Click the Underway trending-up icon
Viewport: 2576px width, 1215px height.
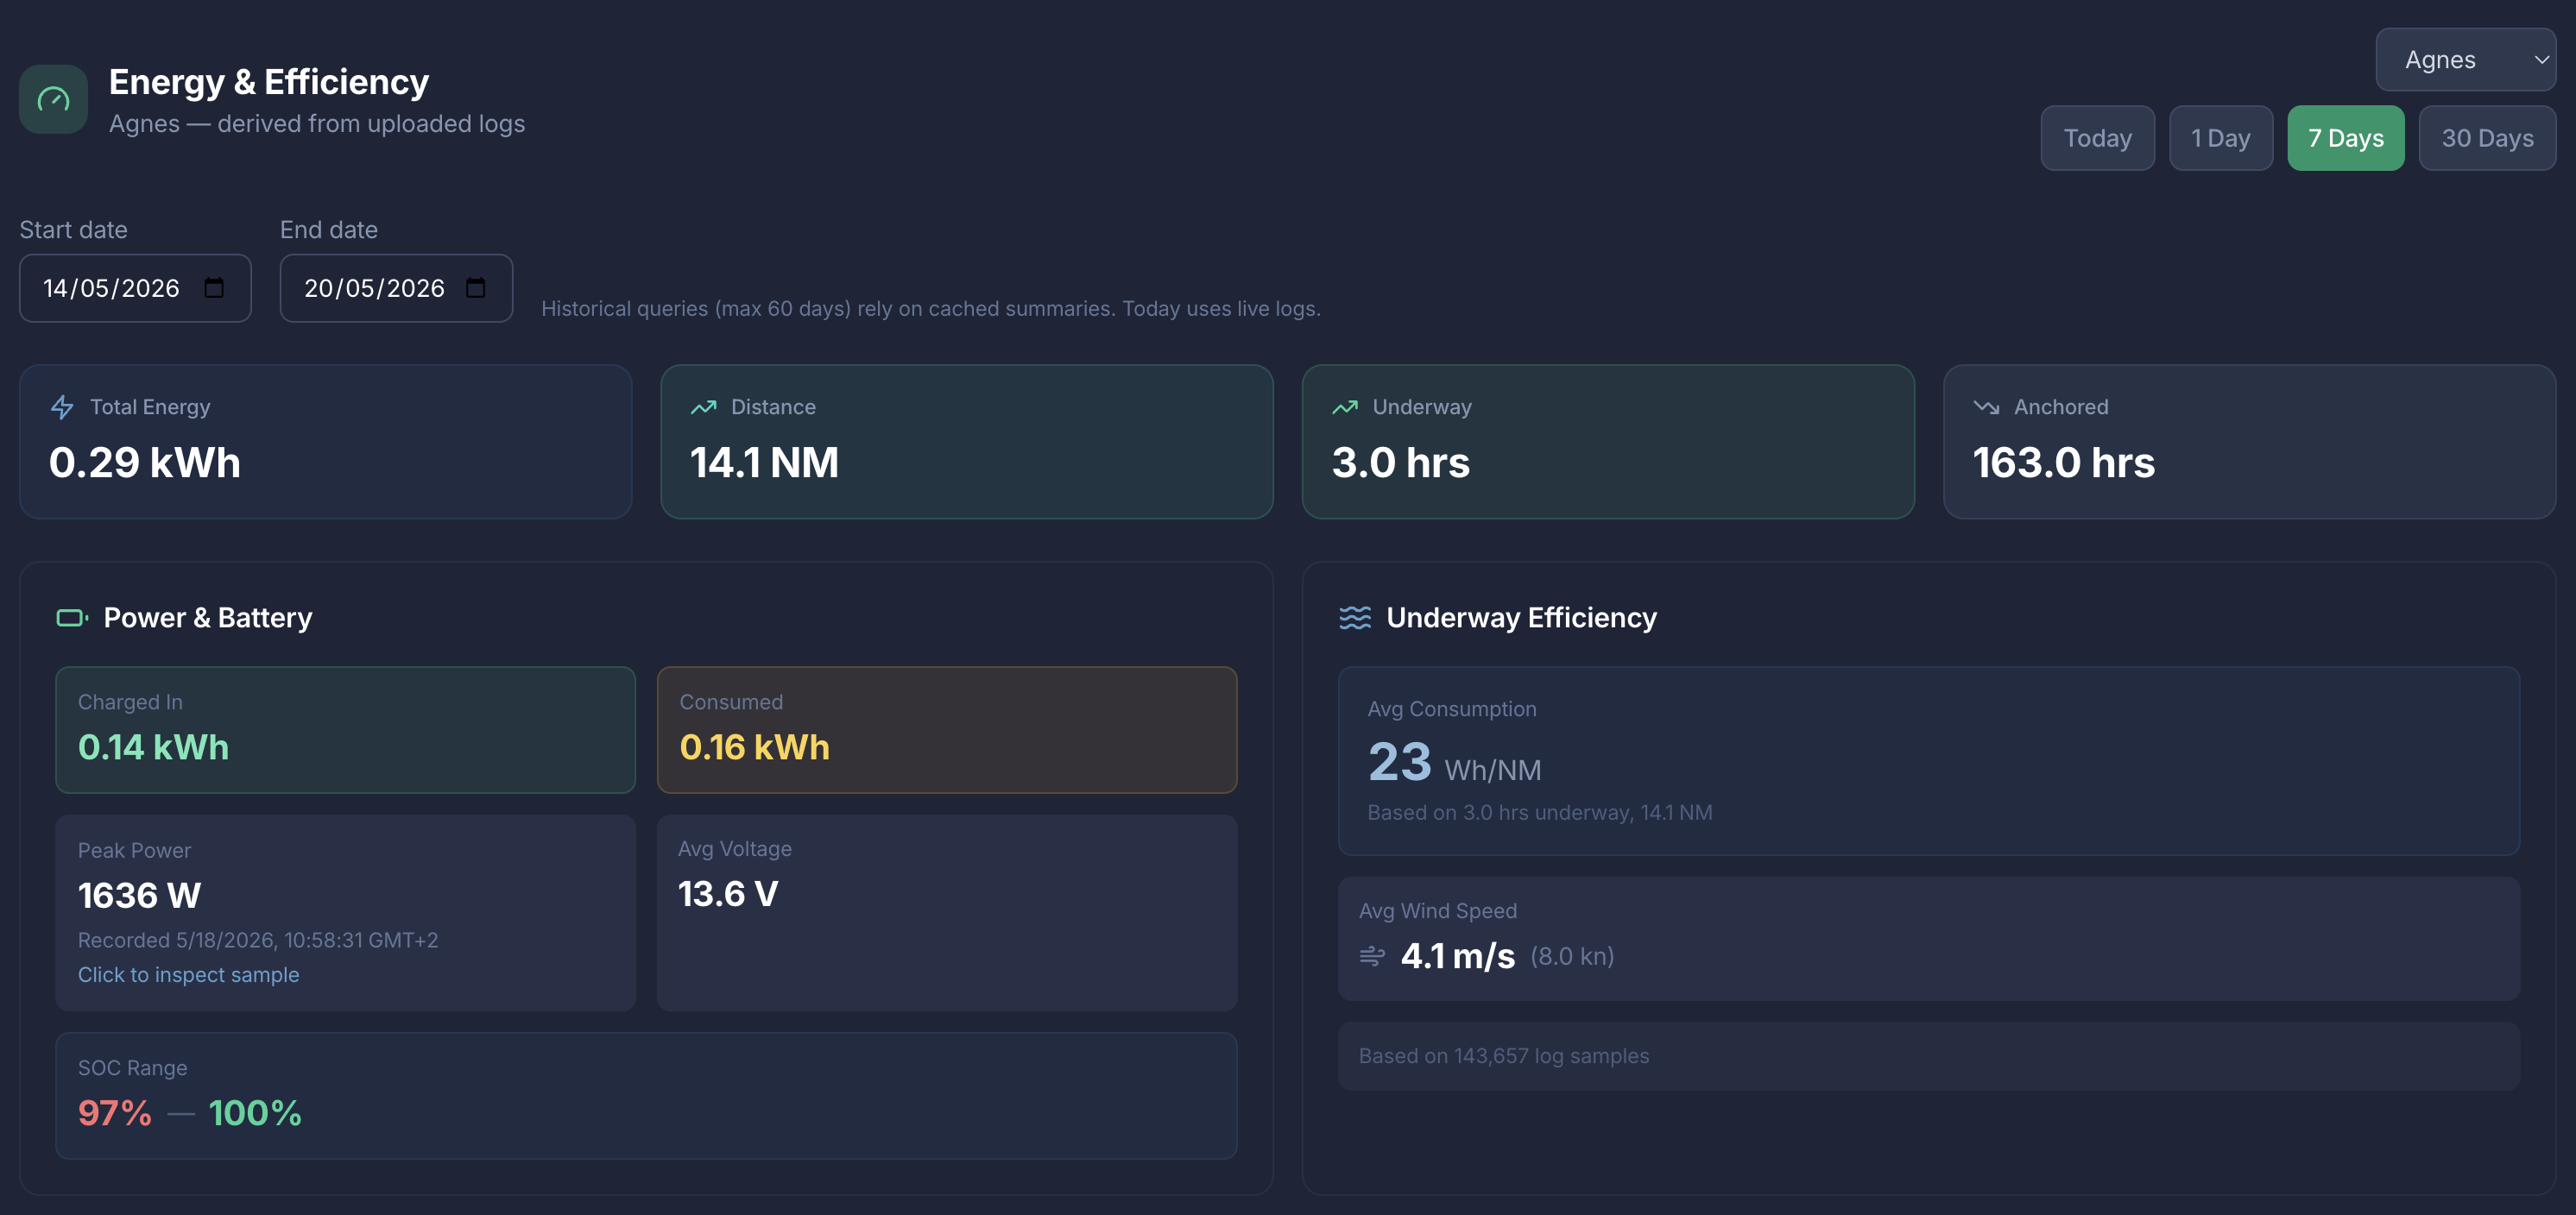tap(1345, 407)
